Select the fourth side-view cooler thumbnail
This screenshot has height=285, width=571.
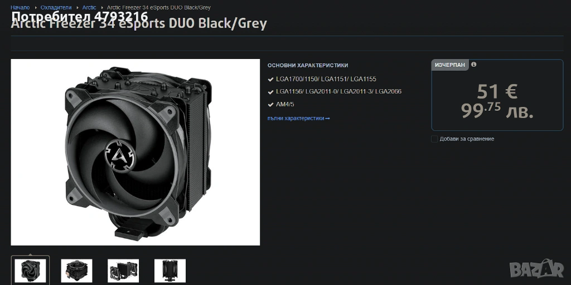coord(170,271)
